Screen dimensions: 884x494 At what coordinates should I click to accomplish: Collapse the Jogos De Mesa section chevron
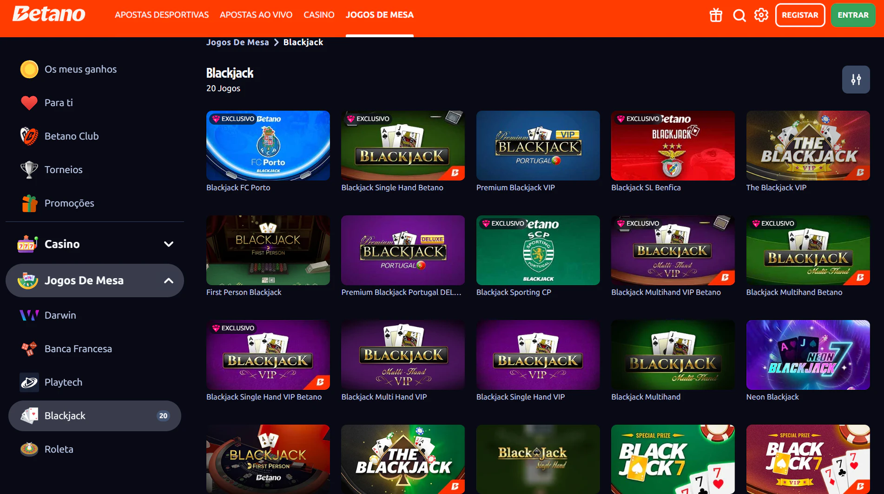tap(169, 280)
